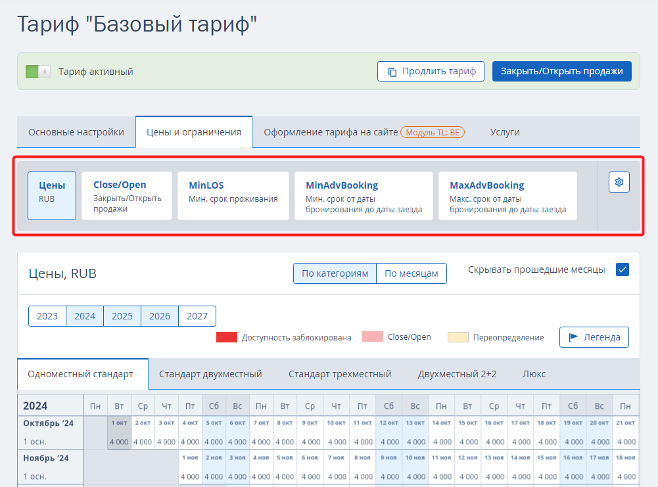Image resolution: width=658 pixels, height=487 pixels.
Task: Uncheck Скрывать прошедшие месяцы checkbox
Action: pos(623,269)
